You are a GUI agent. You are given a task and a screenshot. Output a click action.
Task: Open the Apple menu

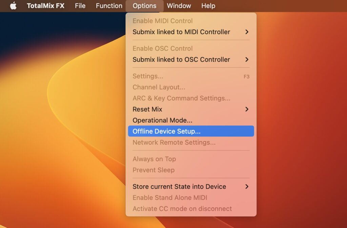point(13,6)
